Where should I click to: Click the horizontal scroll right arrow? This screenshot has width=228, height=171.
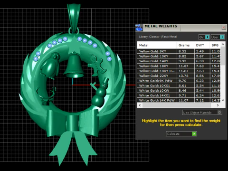pyautogui.click(x=218, y=105)
